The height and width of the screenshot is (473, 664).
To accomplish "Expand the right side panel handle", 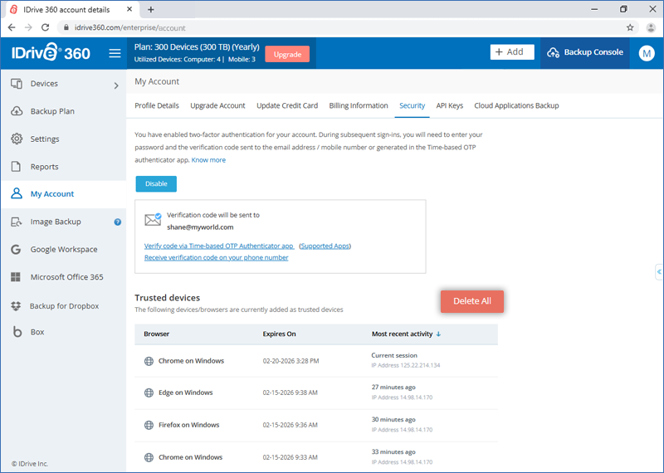I will [x=658, y=272].
